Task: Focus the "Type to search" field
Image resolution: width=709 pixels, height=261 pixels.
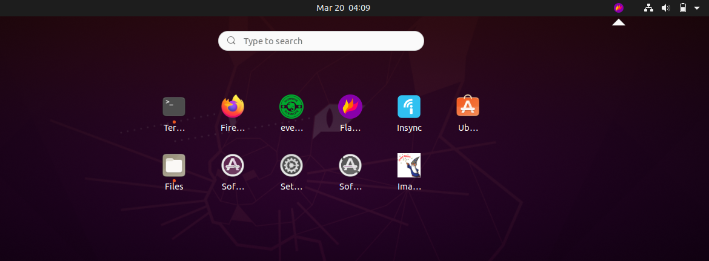Action: [x=321, y=41]
